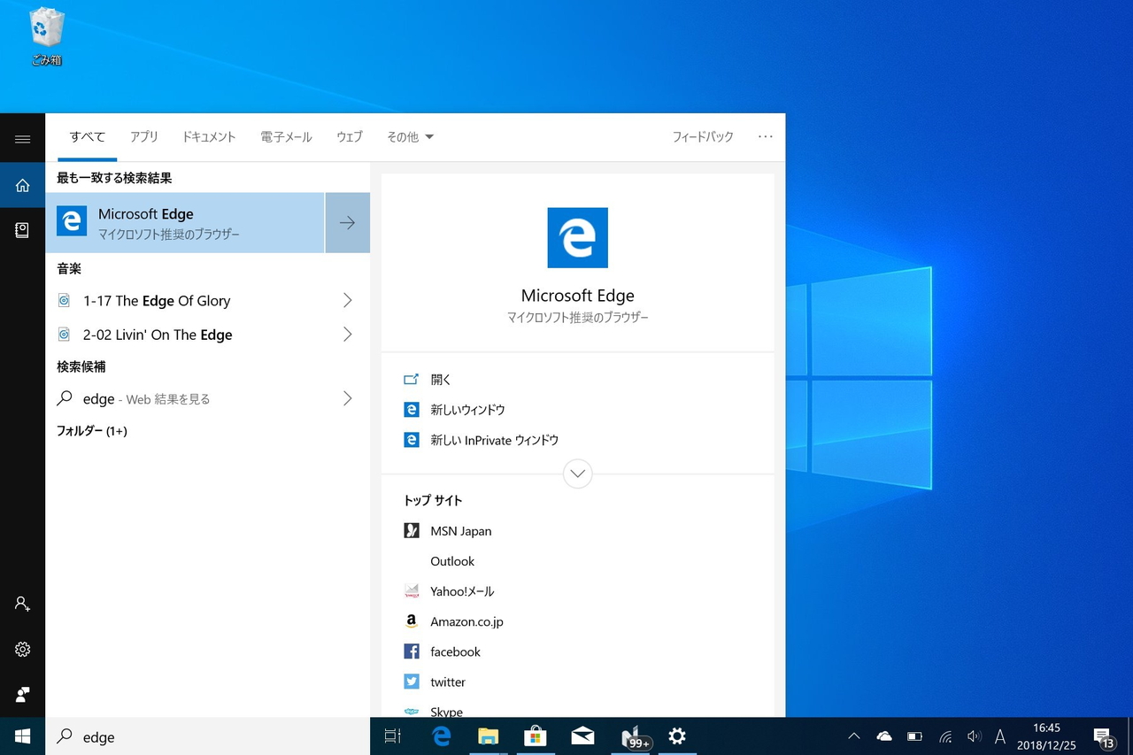Click the Microsoft Edge icon in best match

(x=72, y=221)
